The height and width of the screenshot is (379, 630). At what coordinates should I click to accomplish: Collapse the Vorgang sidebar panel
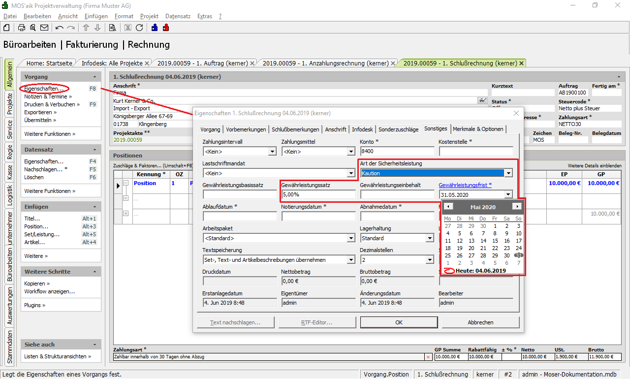point(94,77)
